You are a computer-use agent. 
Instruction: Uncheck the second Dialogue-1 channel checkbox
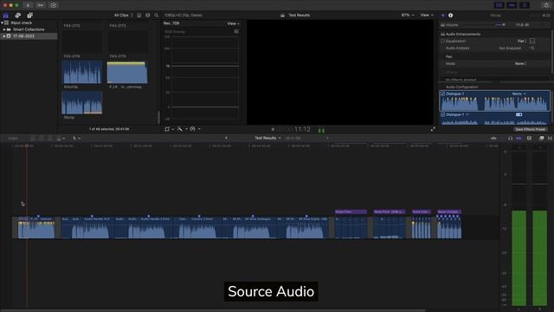[x=442, y=114]
